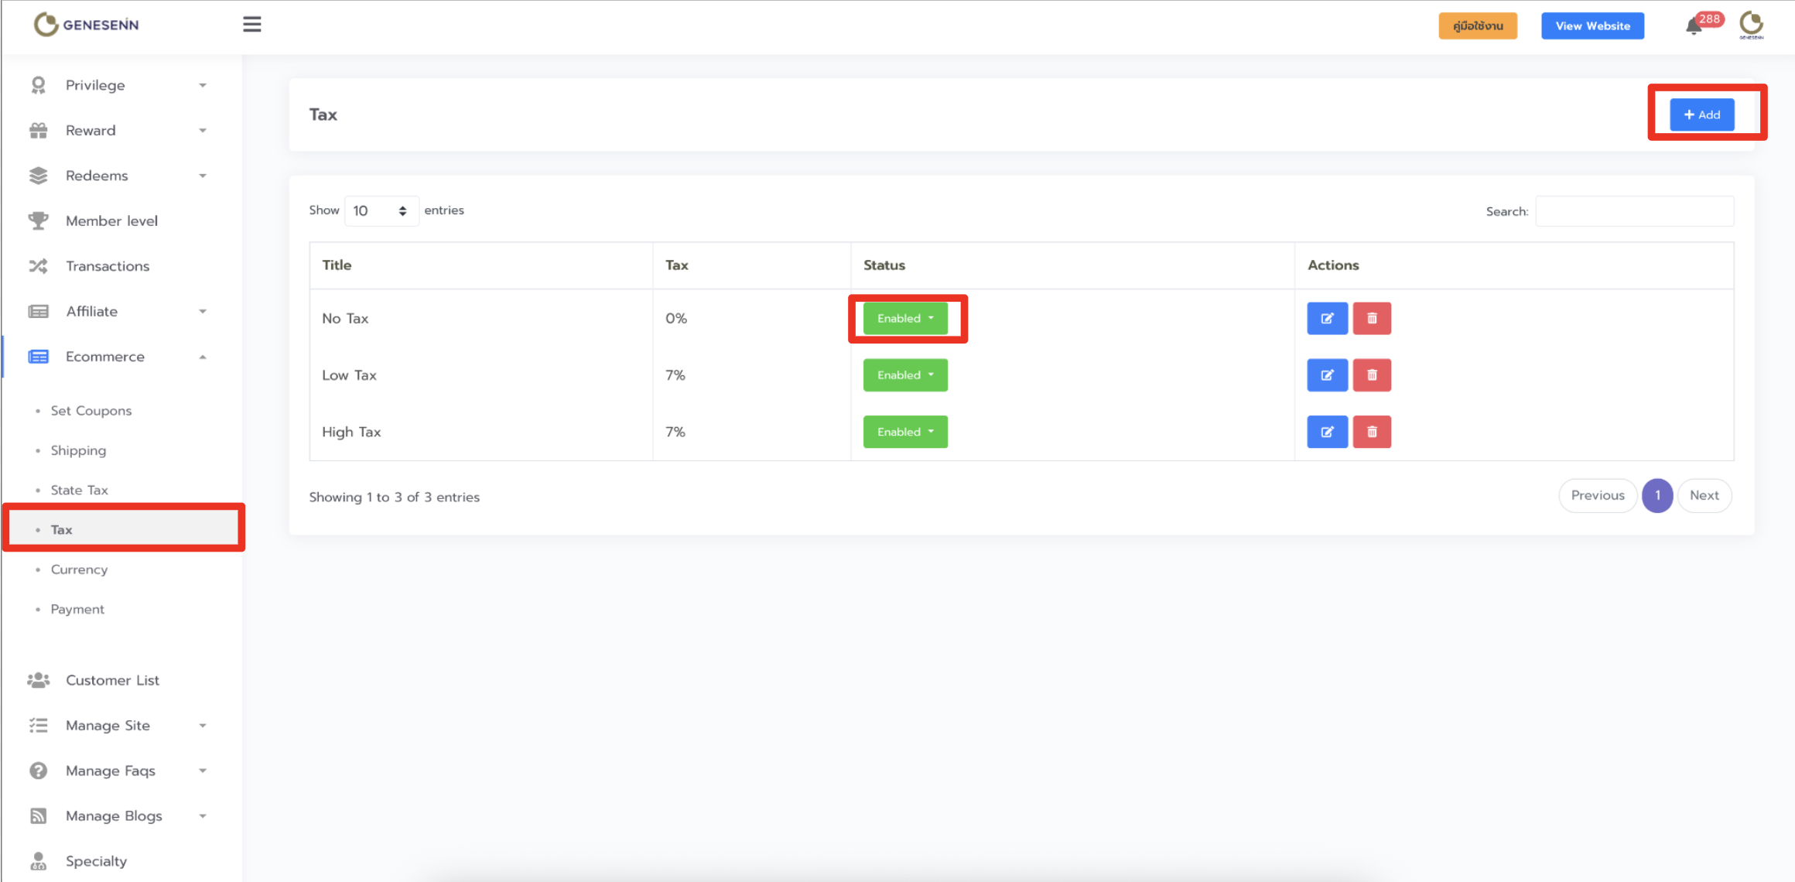Image resolution: width=1795 pixels, height=882 pixels.
Task: Expand the Privilege sidebar menu
Action: click(x=116, y=85)
